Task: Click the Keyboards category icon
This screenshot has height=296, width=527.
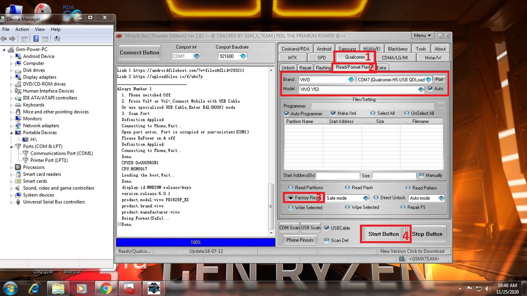Action: tap(18, 105)
